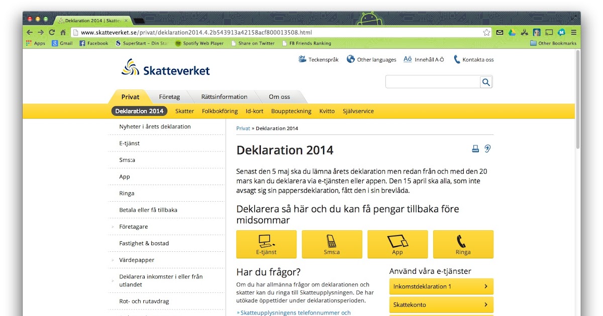The height and width of the screenshot is (316, 603).
Task: Open the blue M chat-bubble extension
Action: tap(561, 32)
